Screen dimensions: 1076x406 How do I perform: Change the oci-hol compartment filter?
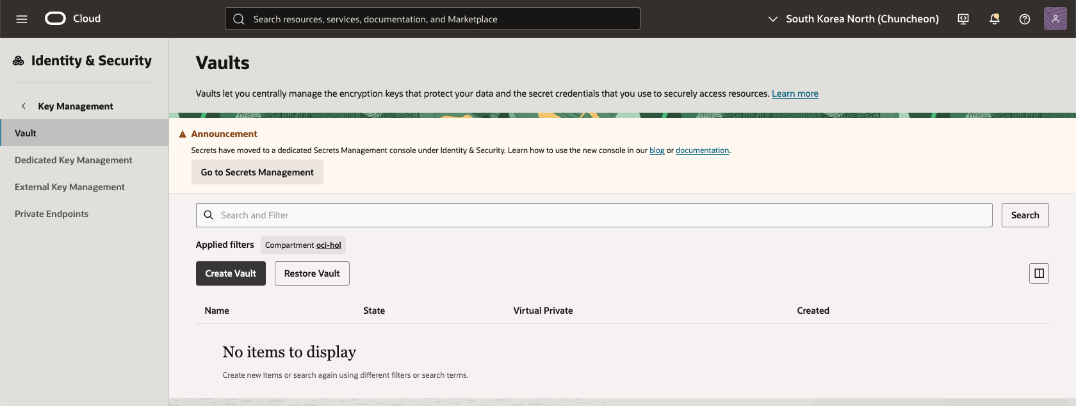[328, 245]
